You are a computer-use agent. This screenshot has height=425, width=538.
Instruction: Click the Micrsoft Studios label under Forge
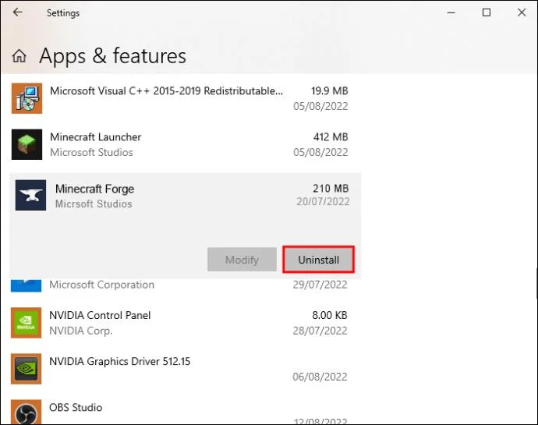pos(94,204)
